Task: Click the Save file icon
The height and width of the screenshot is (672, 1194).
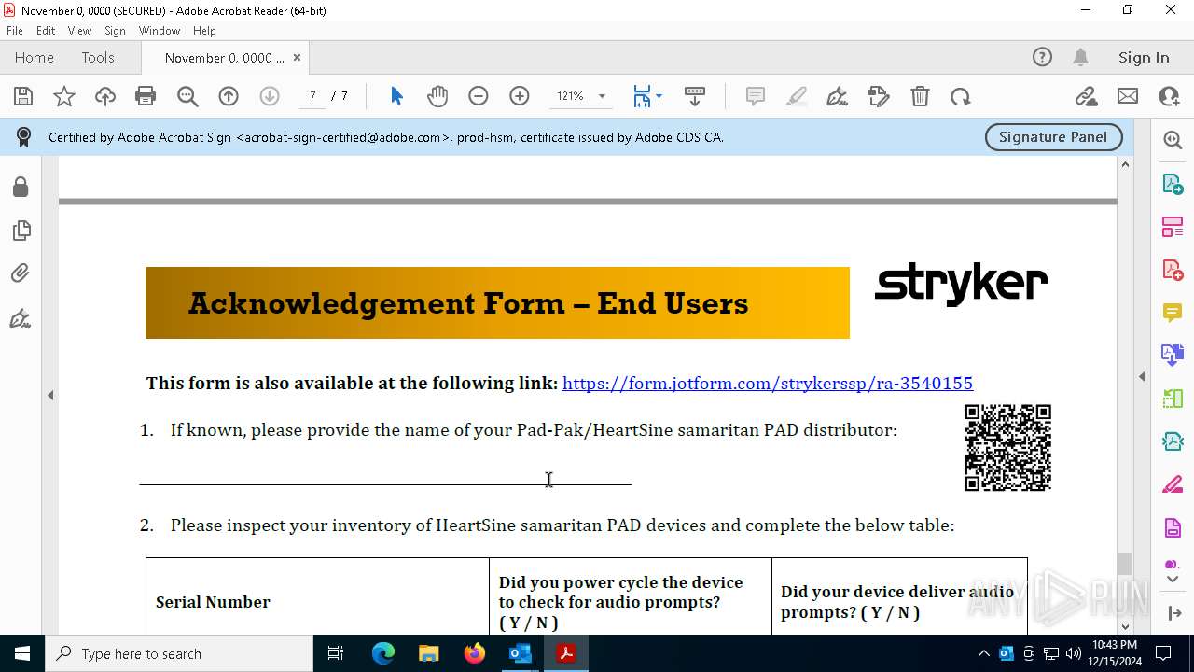Action: [23, 96]
